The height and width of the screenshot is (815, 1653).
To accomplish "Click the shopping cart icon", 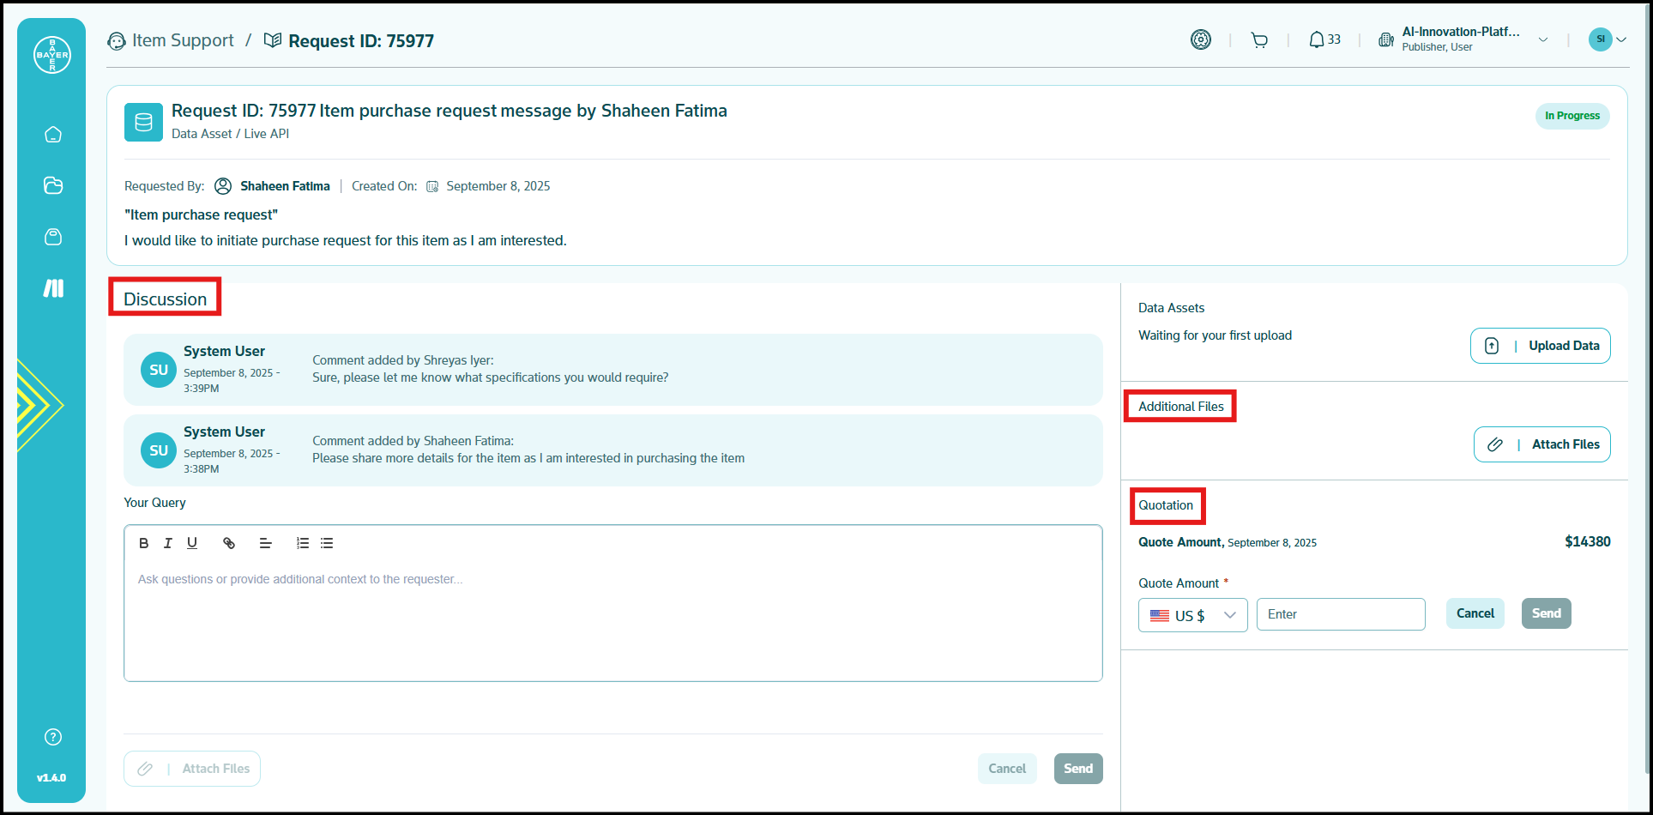I will (1259, 40).
